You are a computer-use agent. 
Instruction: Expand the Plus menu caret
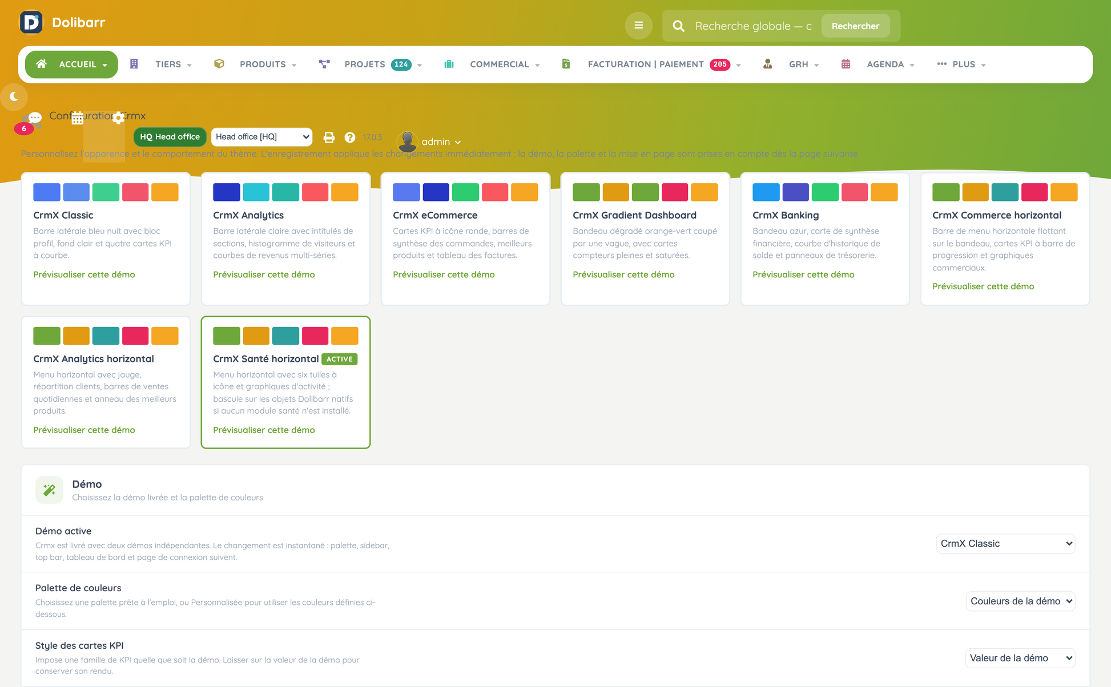click(983, 66)
